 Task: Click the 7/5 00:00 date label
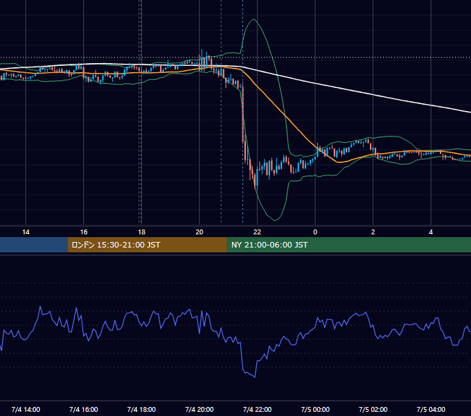(x=315, y=409)
